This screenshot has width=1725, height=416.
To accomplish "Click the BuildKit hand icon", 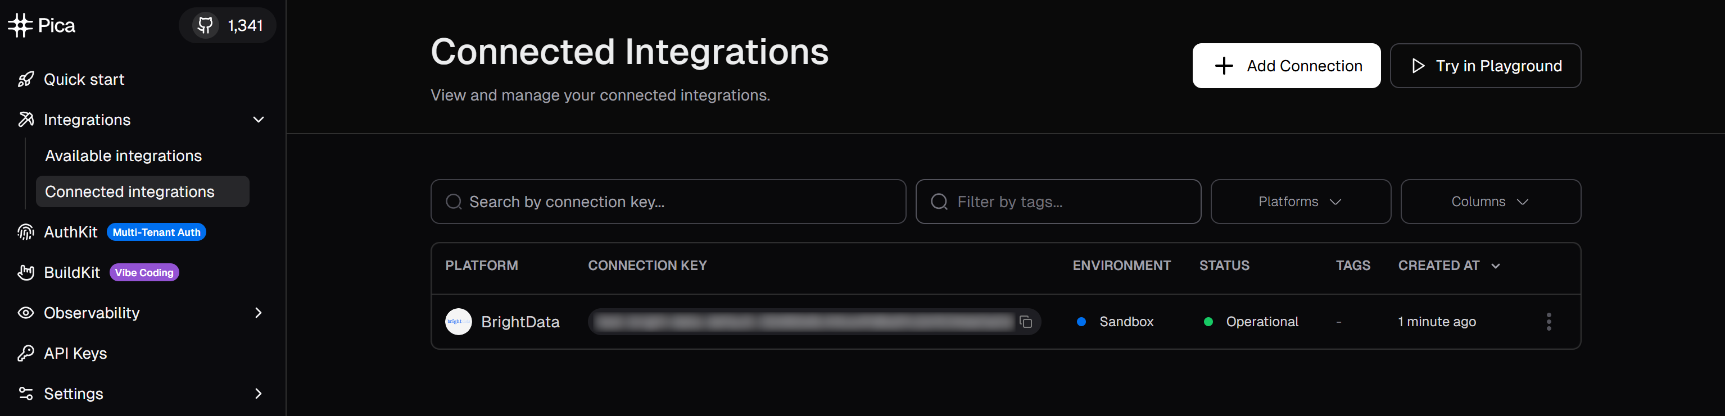I will point(25,272).
